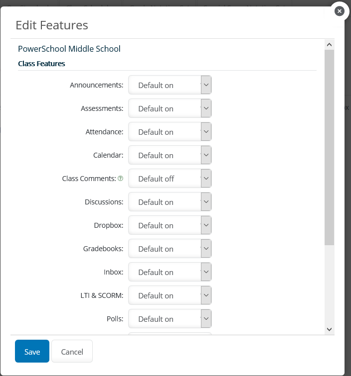Open the Polls dropdown

pyautogui.click(x=170, y=319)
